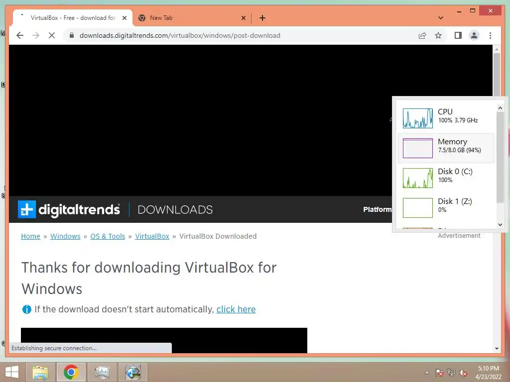The width and height of the screenshot is (510, 382).
Task: Open the Chrome profile menu
Action: [474, 35]
